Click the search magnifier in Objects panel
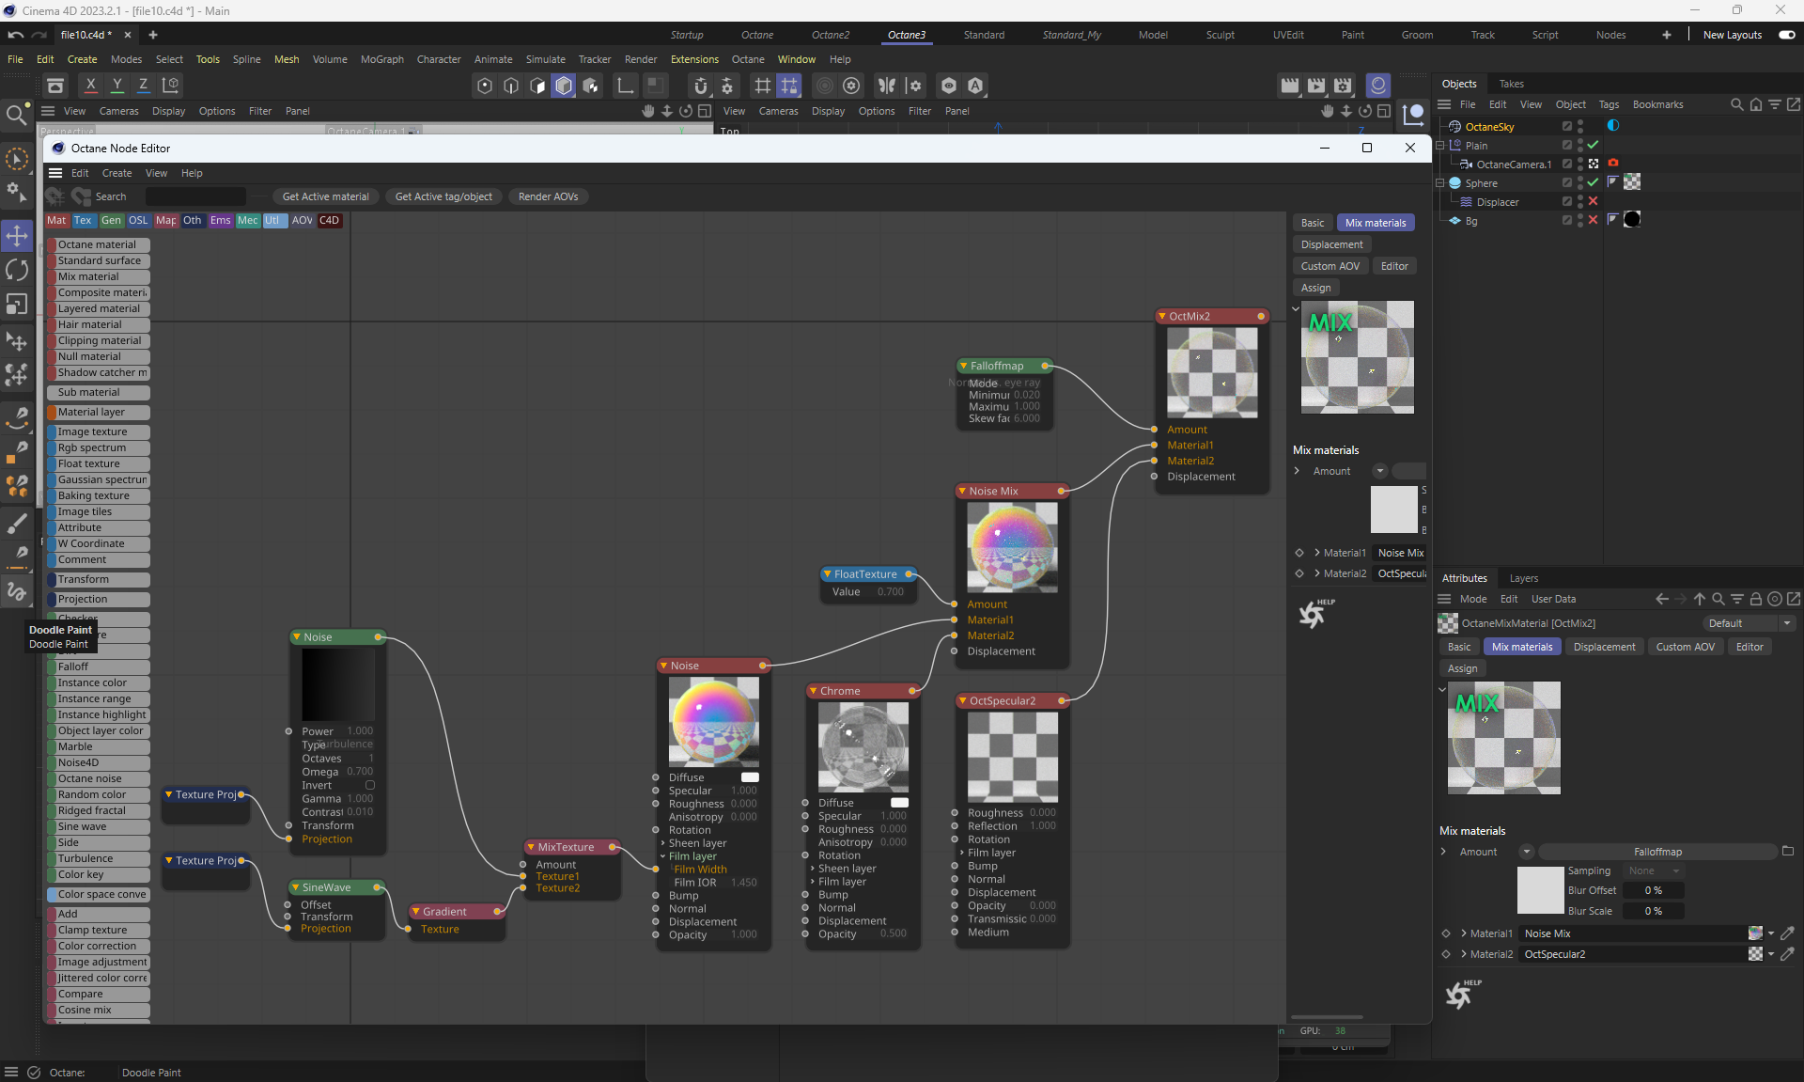The height and width of the screenshot is (1082, 1804). pos(1736,104)
